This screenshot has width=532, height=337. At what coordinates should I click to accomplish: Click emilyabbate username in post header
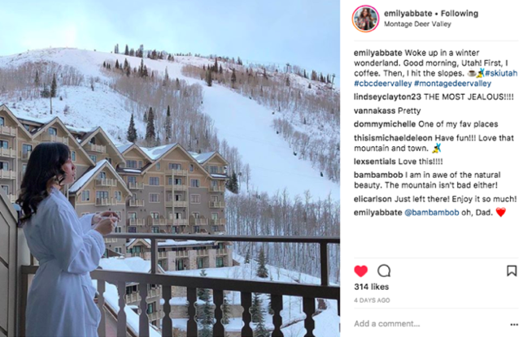[408, 14]
